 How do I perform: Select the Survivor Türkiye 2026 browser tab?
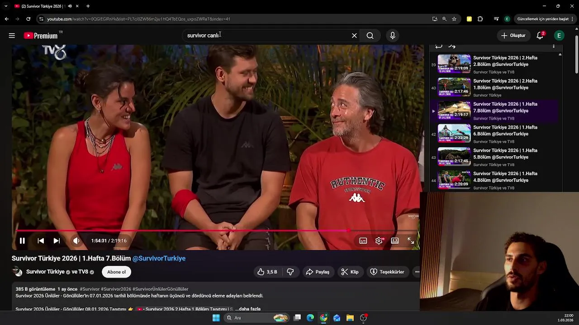[47, 6]
